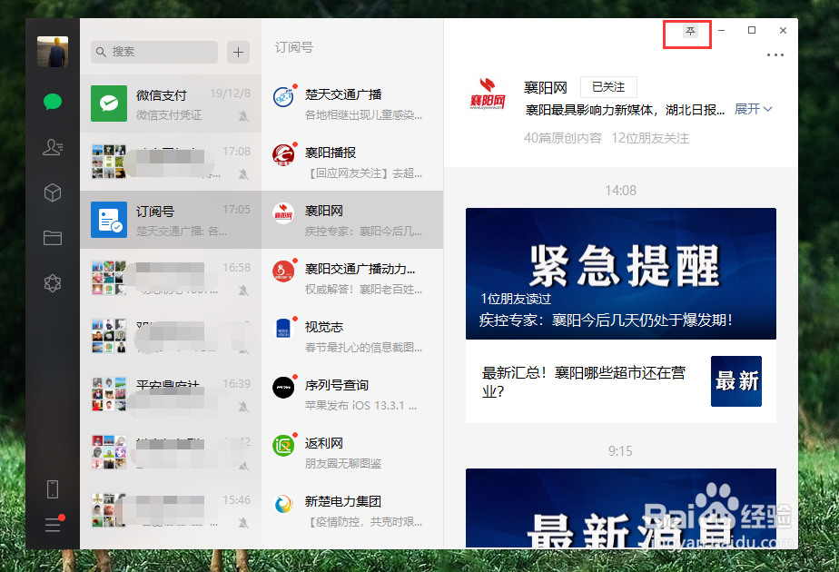Screen dimensions: 839x572
Task: Click the user profile avatar
Action: tap(53, 52)
